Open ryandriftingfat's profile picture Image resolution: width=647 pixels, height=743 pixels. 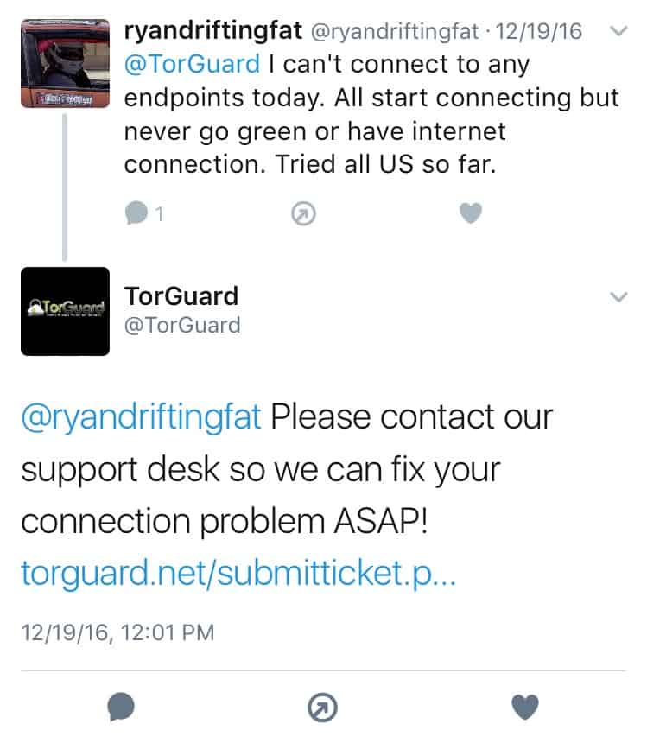tap(65, 63)
